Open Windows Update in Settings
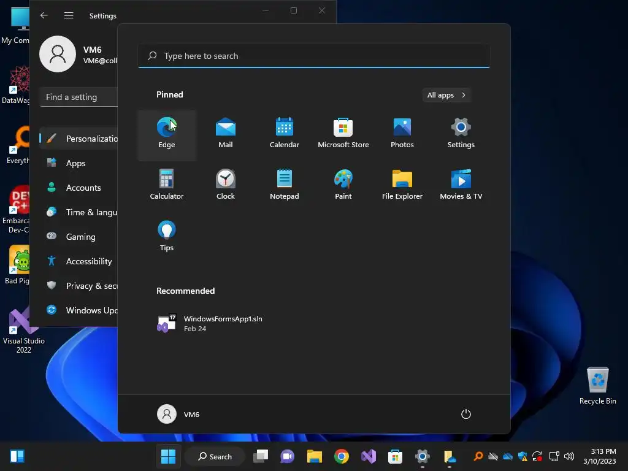628x471 pixels. tap(78, 310)
